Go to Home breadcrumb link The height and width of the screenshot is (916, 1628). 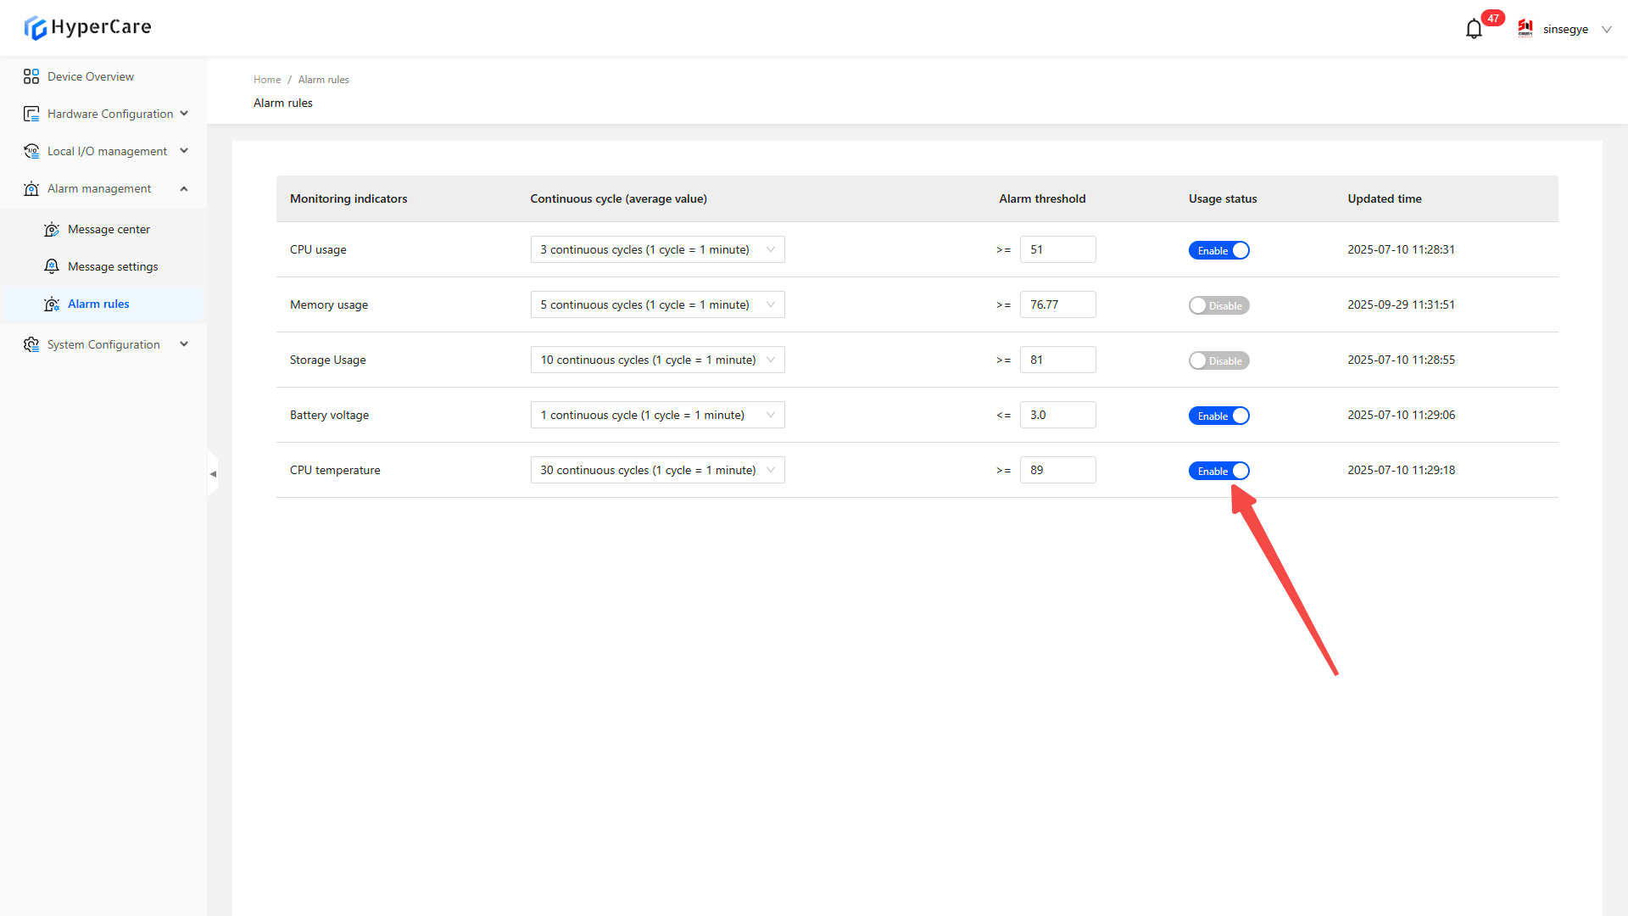point(266,80)
